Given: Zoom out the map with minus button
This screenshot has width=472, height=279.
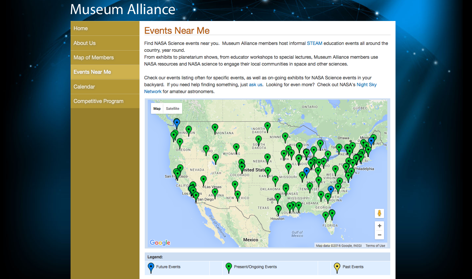Looking at the screenshot, I should (x=379, y=235).
